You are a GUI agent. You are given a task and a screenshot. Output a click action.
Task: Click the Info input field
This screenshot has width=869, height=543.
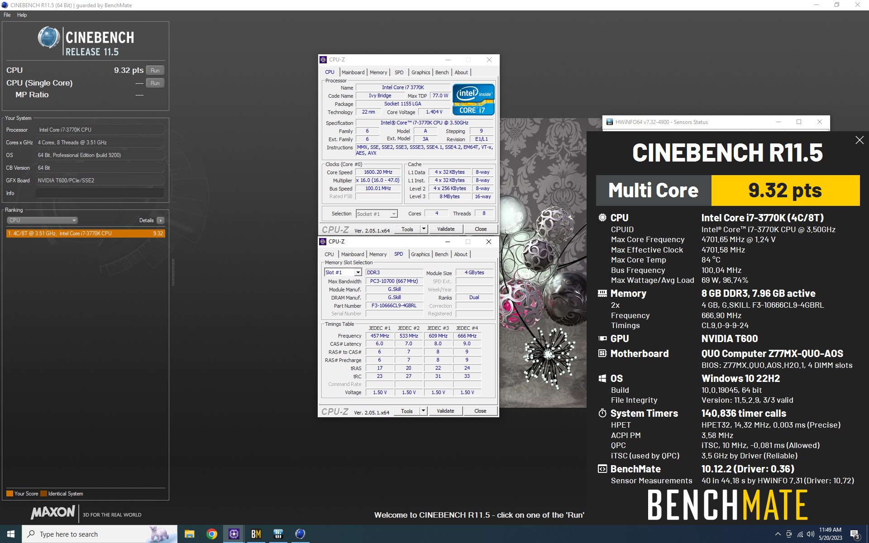coord(100,193)
